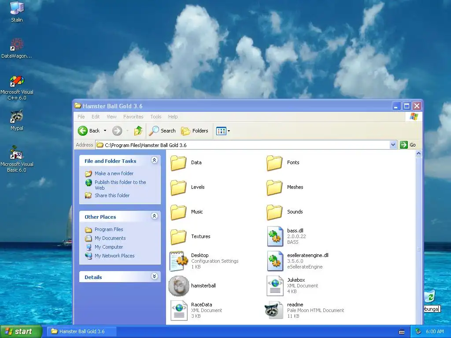
Task: Open the Tools menu
Action: click(x=155, y=117)
